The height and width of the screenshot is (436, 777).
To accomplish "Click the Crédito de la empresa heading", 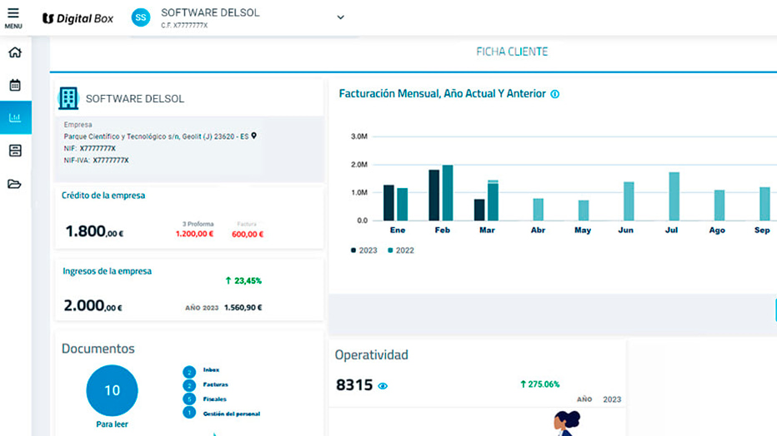I will pyautogui.click(x=103, y=196).
